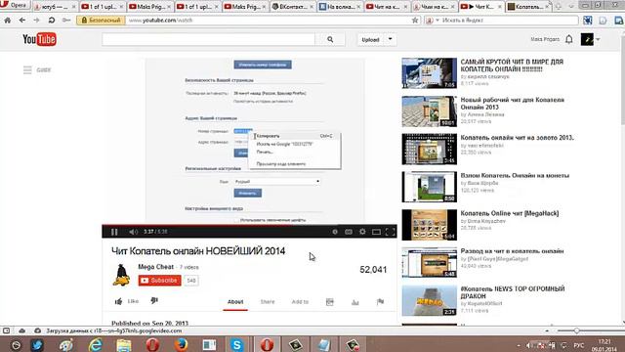Like the video with thumbs up
625x352 pixels.
(118, 301)
